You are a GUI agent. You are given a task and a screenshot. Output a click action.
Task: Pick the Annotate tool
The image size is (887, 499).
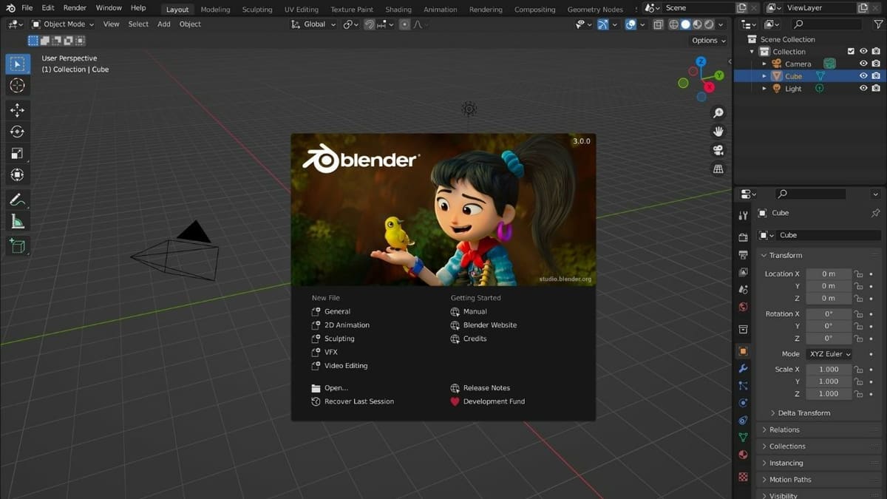(x=17, y=200)
